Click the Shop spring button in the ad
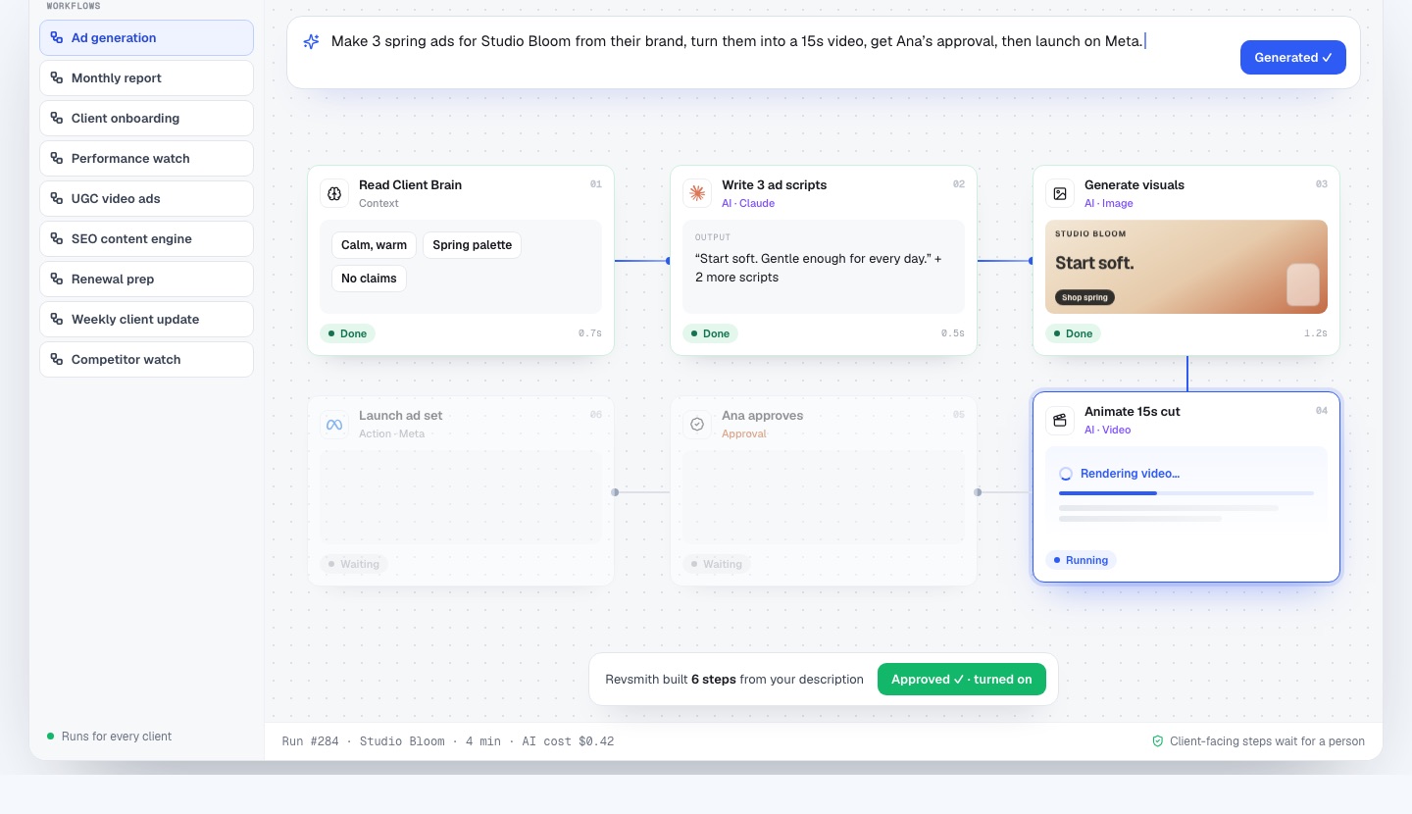The width and height of the screenshot is (1412, 814). tap(1084, 297)
